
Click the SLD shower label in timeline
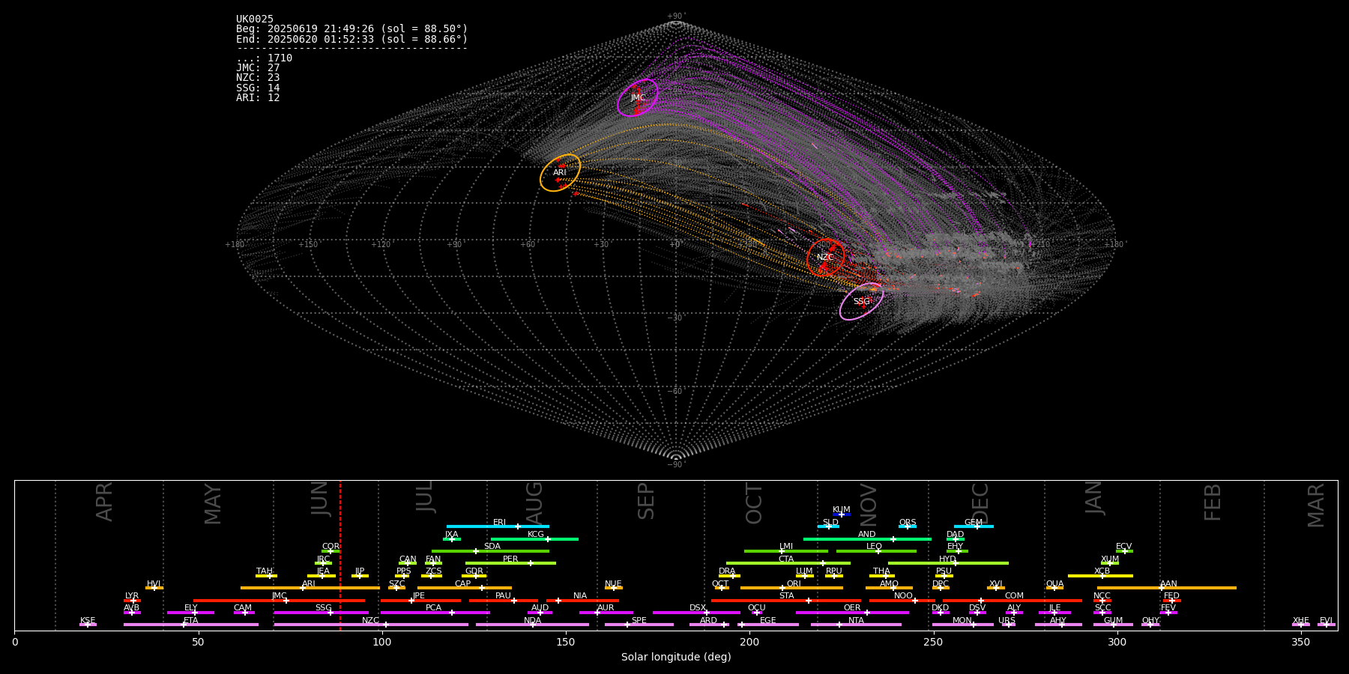830,523
